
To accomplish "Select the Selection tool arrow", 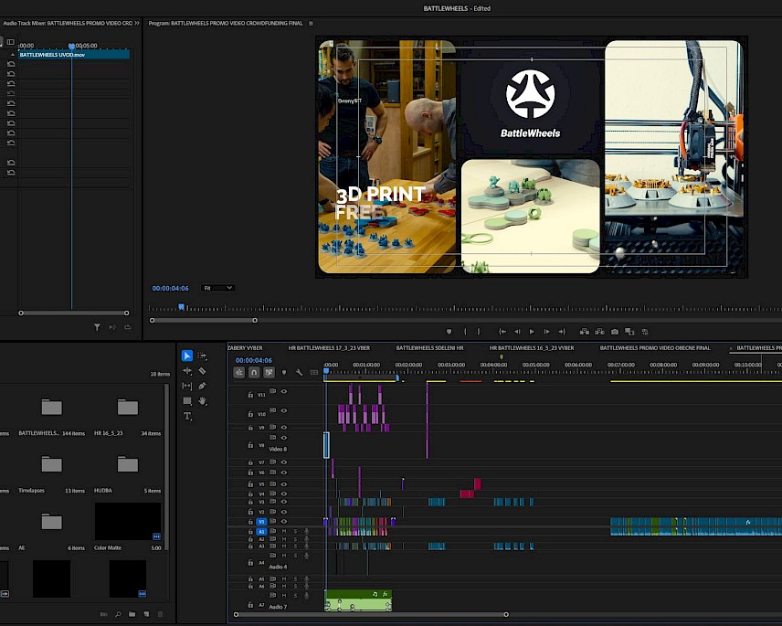I will click(x=187, y=355).
